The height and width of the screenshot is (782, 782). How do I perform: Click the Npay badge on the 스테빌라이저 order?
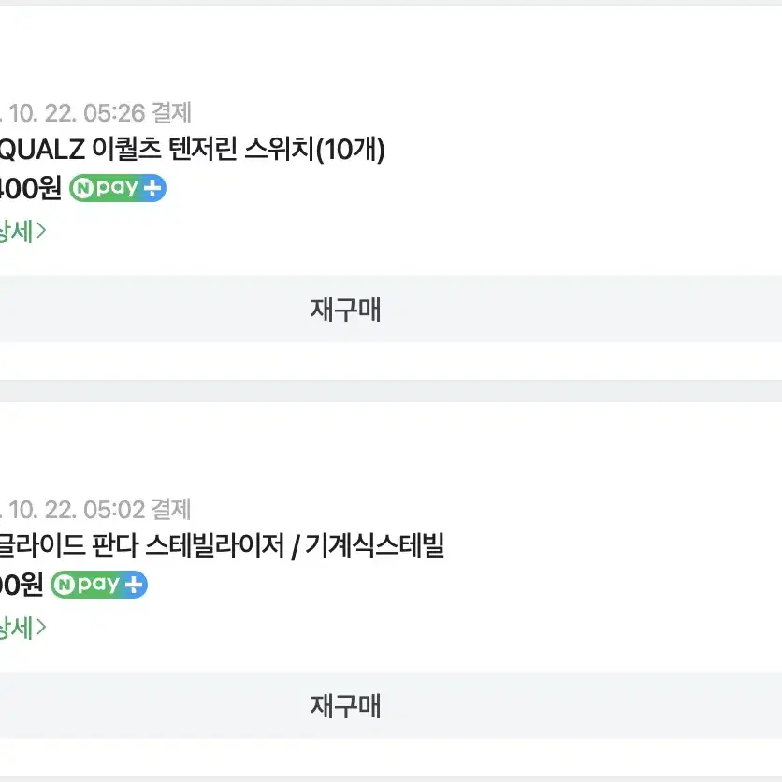[x=99, y=585]
